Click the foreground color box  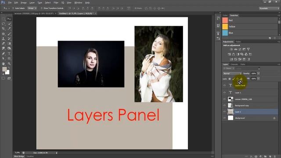[x=4, y=69]
